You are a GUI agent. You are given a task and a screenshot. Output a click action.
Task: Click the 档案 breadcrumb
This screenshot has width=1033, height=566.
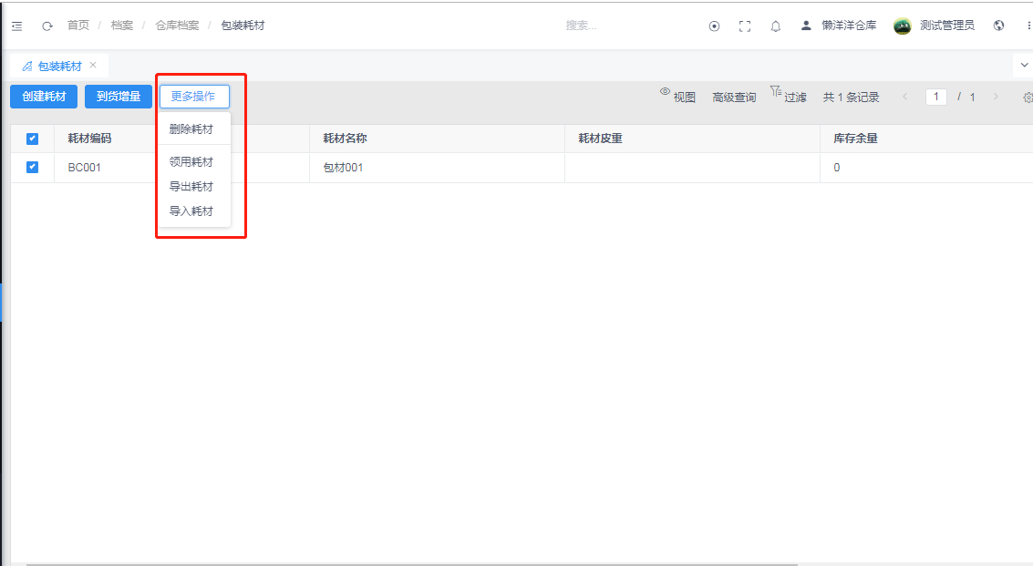point(122,26)
